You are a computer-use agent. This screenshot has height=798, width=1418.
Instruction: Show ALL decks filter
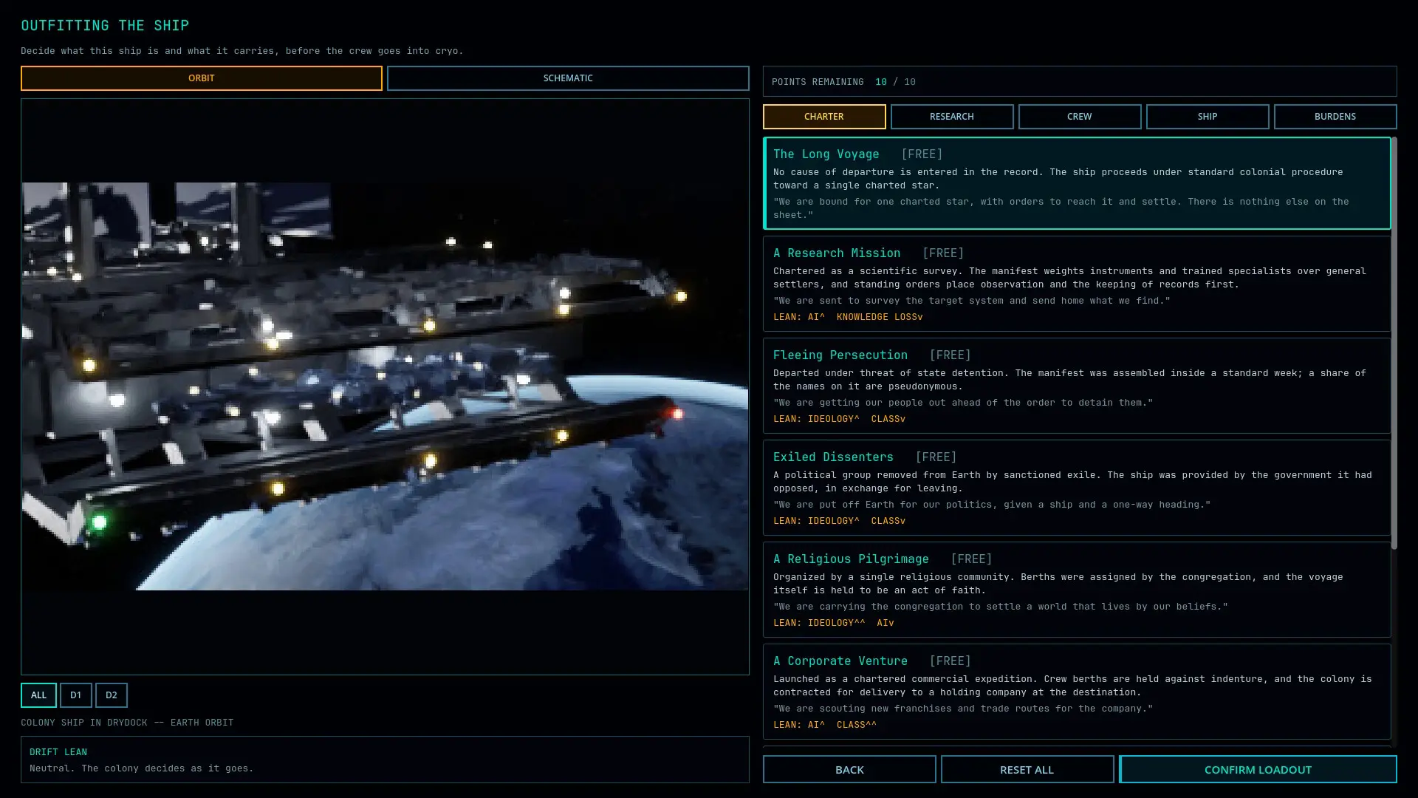pos(38,695)
